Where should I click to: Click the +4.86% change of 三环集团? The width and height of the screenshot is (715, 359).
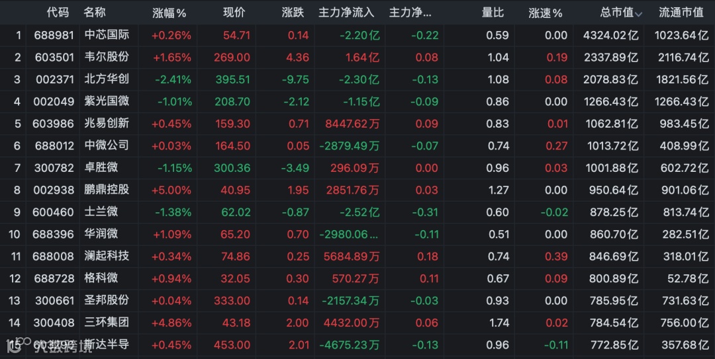pyautogui.click(x=171, y=323)
